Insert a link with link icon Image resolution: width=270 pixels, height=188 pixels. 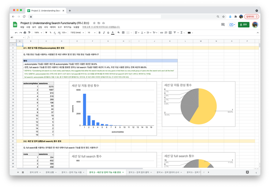161,33
